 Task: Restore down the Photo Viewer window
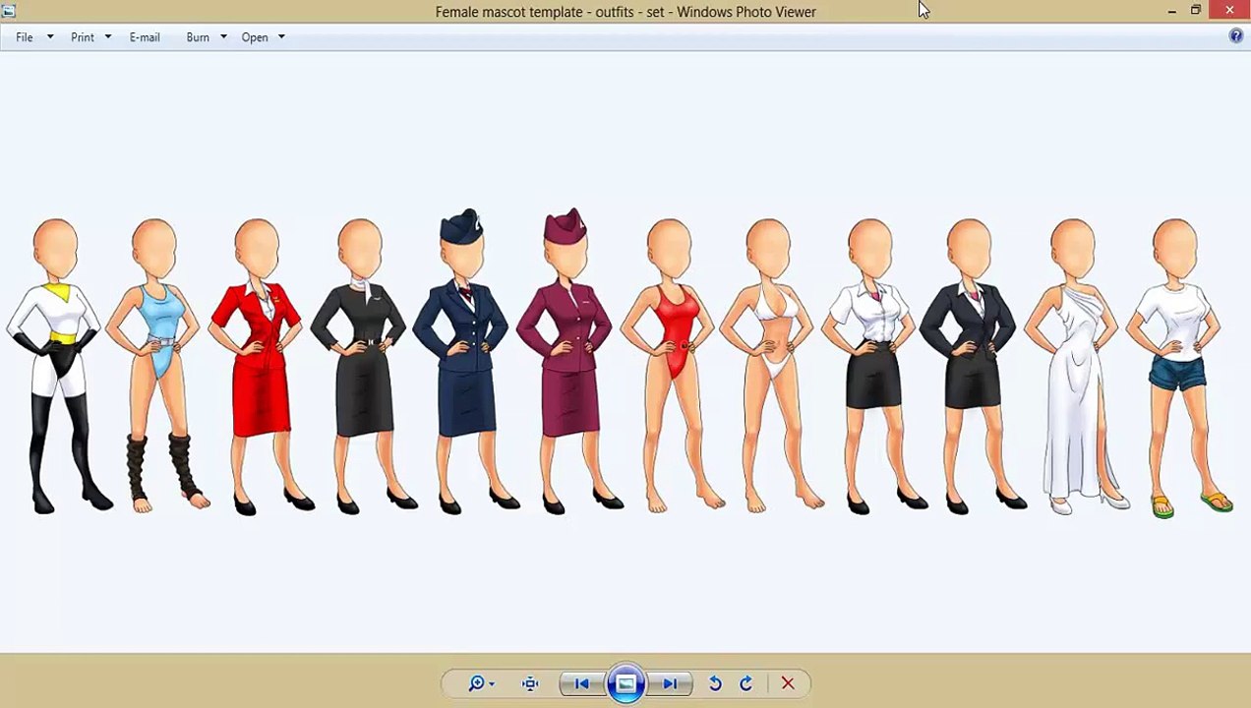pos(1196,11)
